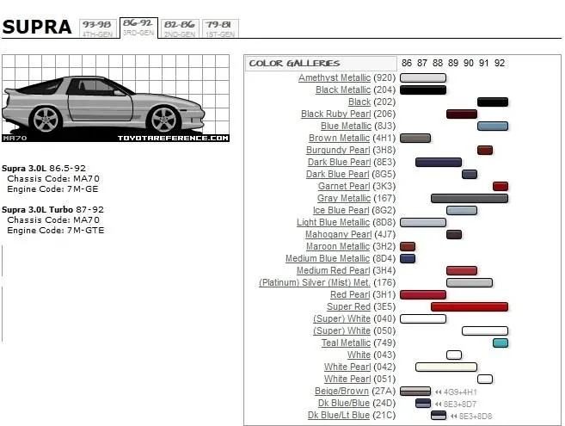Open Garnet Pearl gallery link

tap(344, 186)
